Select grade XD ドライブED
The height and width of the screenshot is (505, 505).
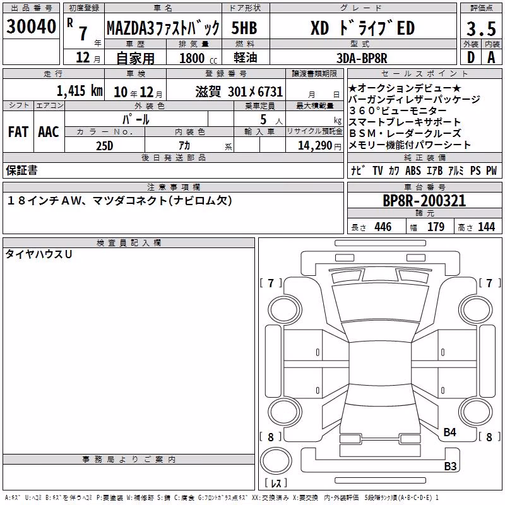coord(363,28)
